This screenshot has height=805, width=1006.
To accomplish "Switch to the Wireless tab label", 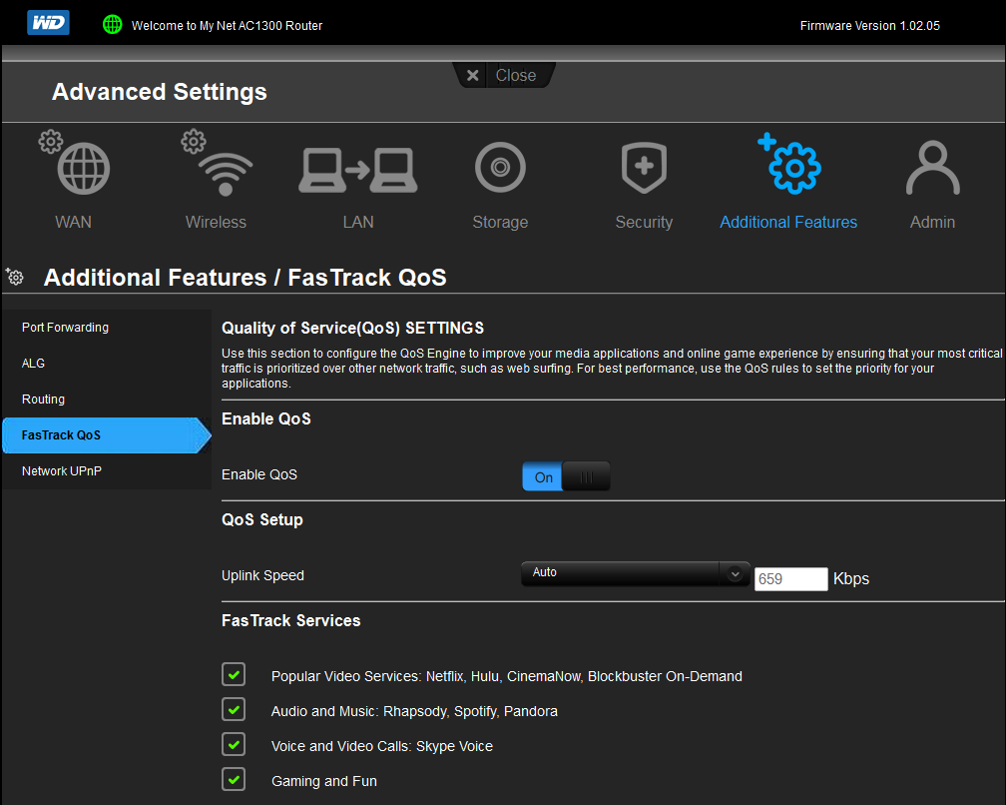I will tap(216, 222).
